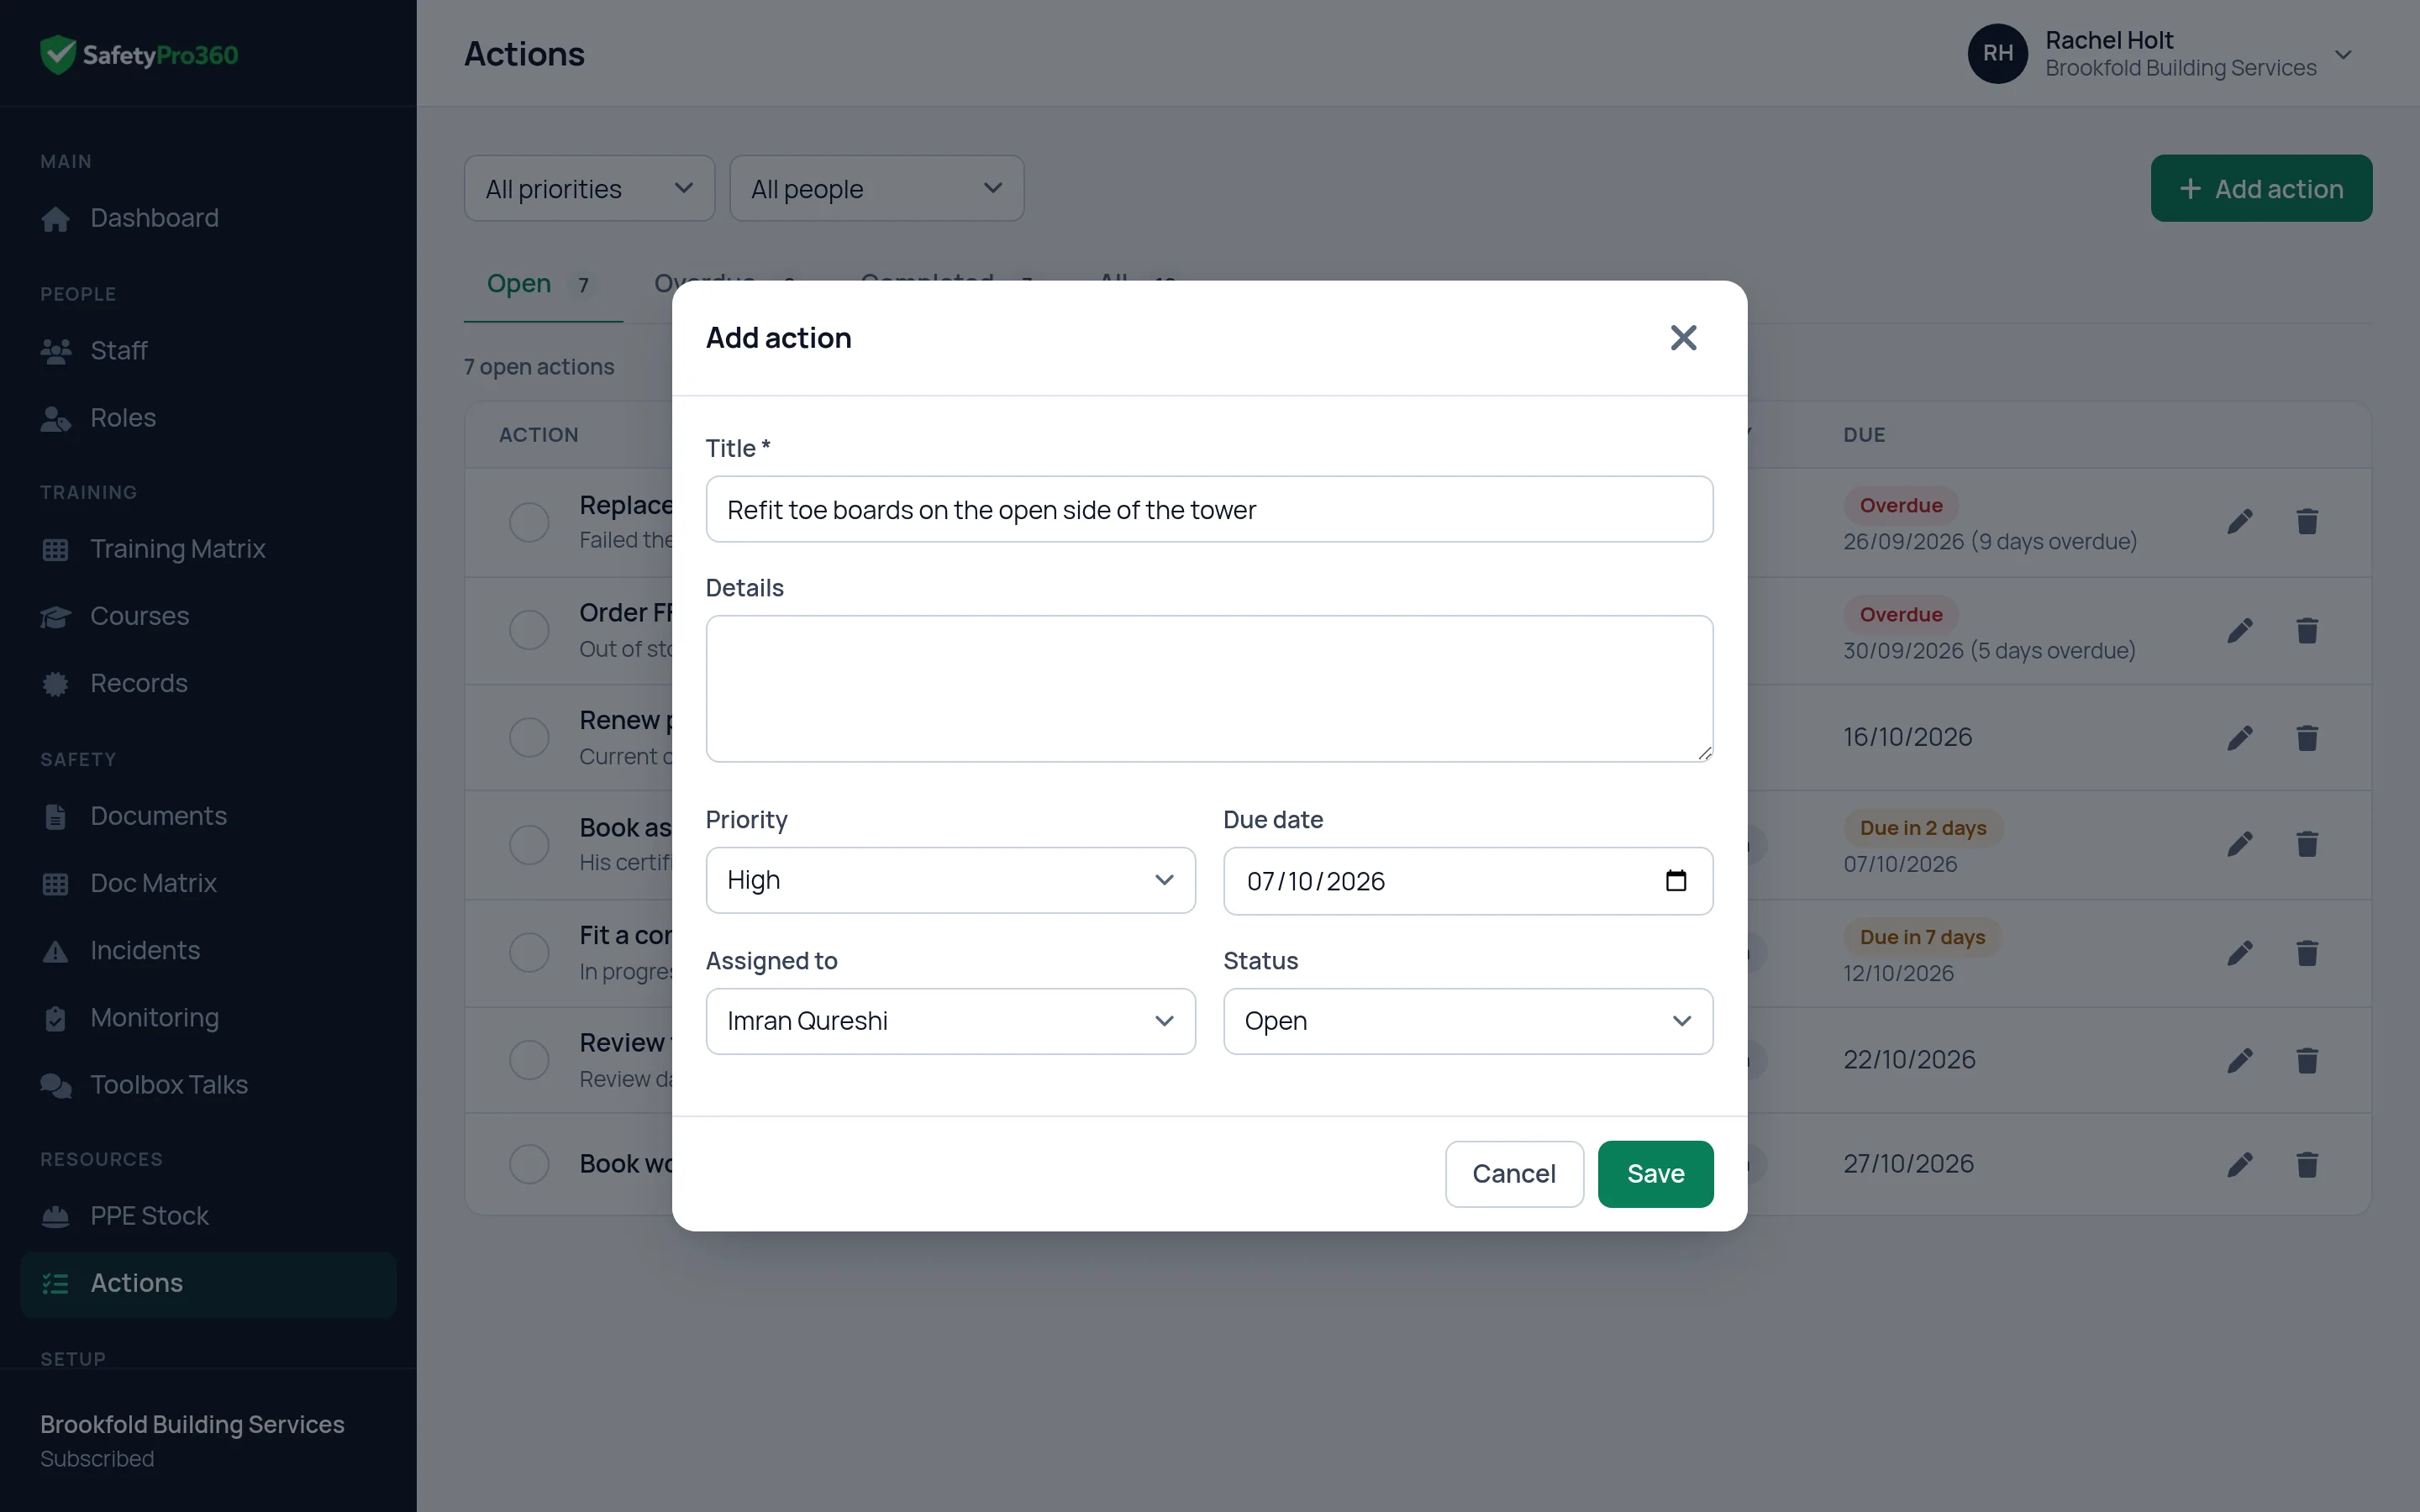The image size is (2420, 1512).
Task: Tick the circle for the Order row
Action: click(x=529, y=630)
